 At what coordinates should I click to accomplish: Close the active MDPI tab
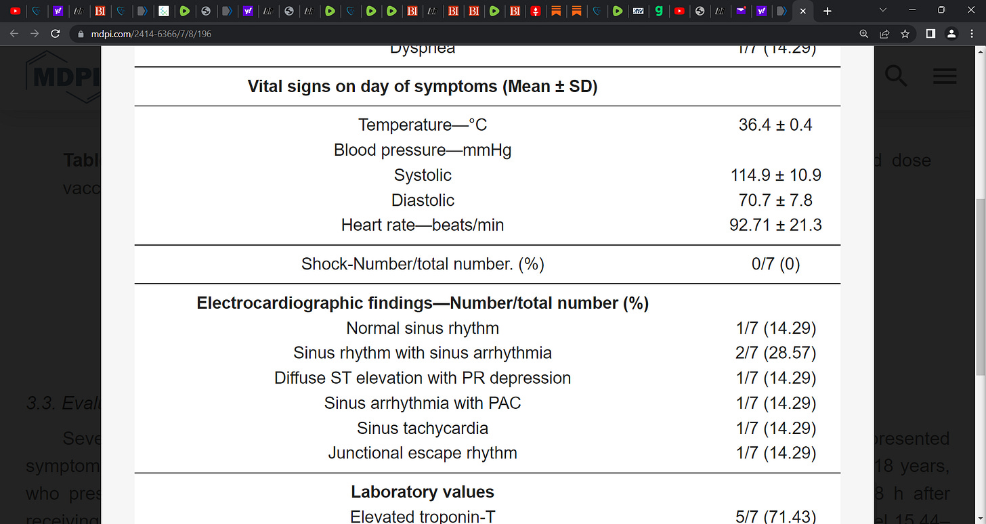[x=802, y=11]
